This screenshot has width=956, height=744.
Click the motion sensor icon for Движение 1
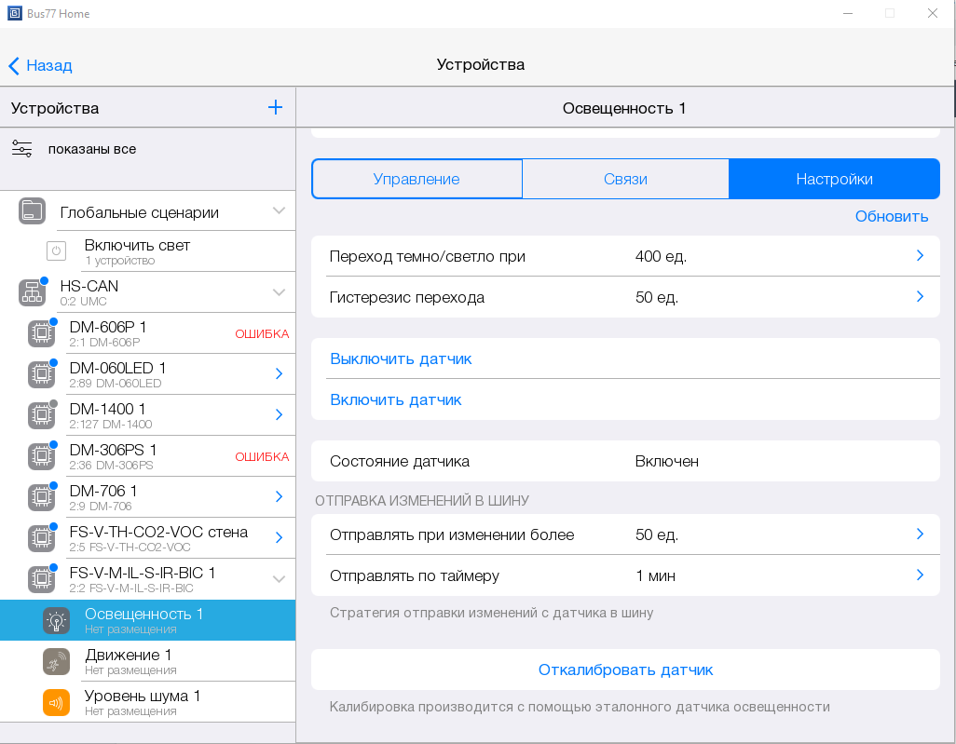coord(56,661)
